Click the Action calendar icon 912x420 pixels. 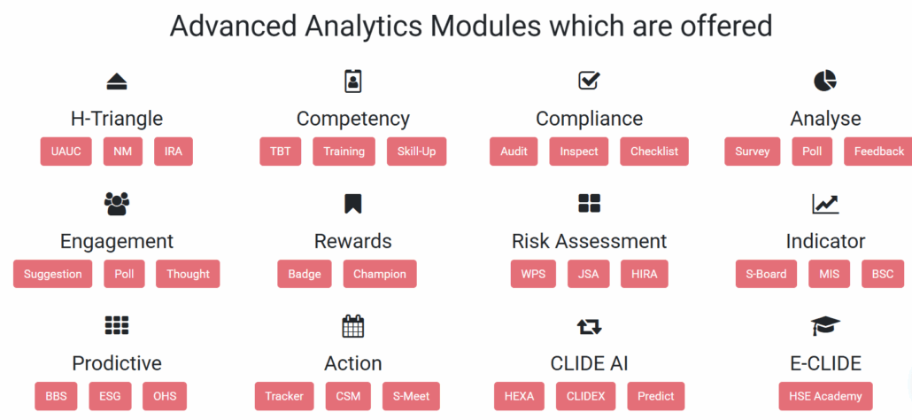[x=353, y=326]
